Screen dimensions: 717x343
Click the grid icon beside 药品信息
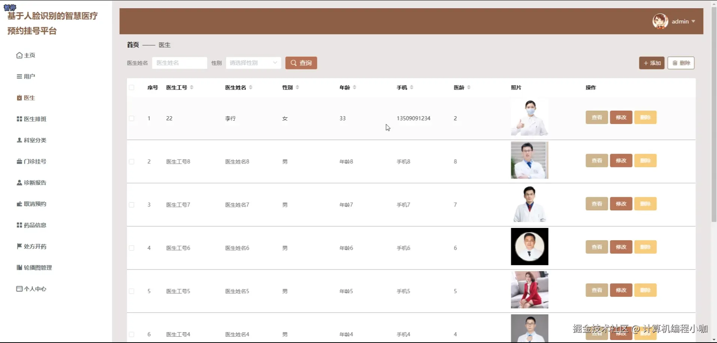19,225
